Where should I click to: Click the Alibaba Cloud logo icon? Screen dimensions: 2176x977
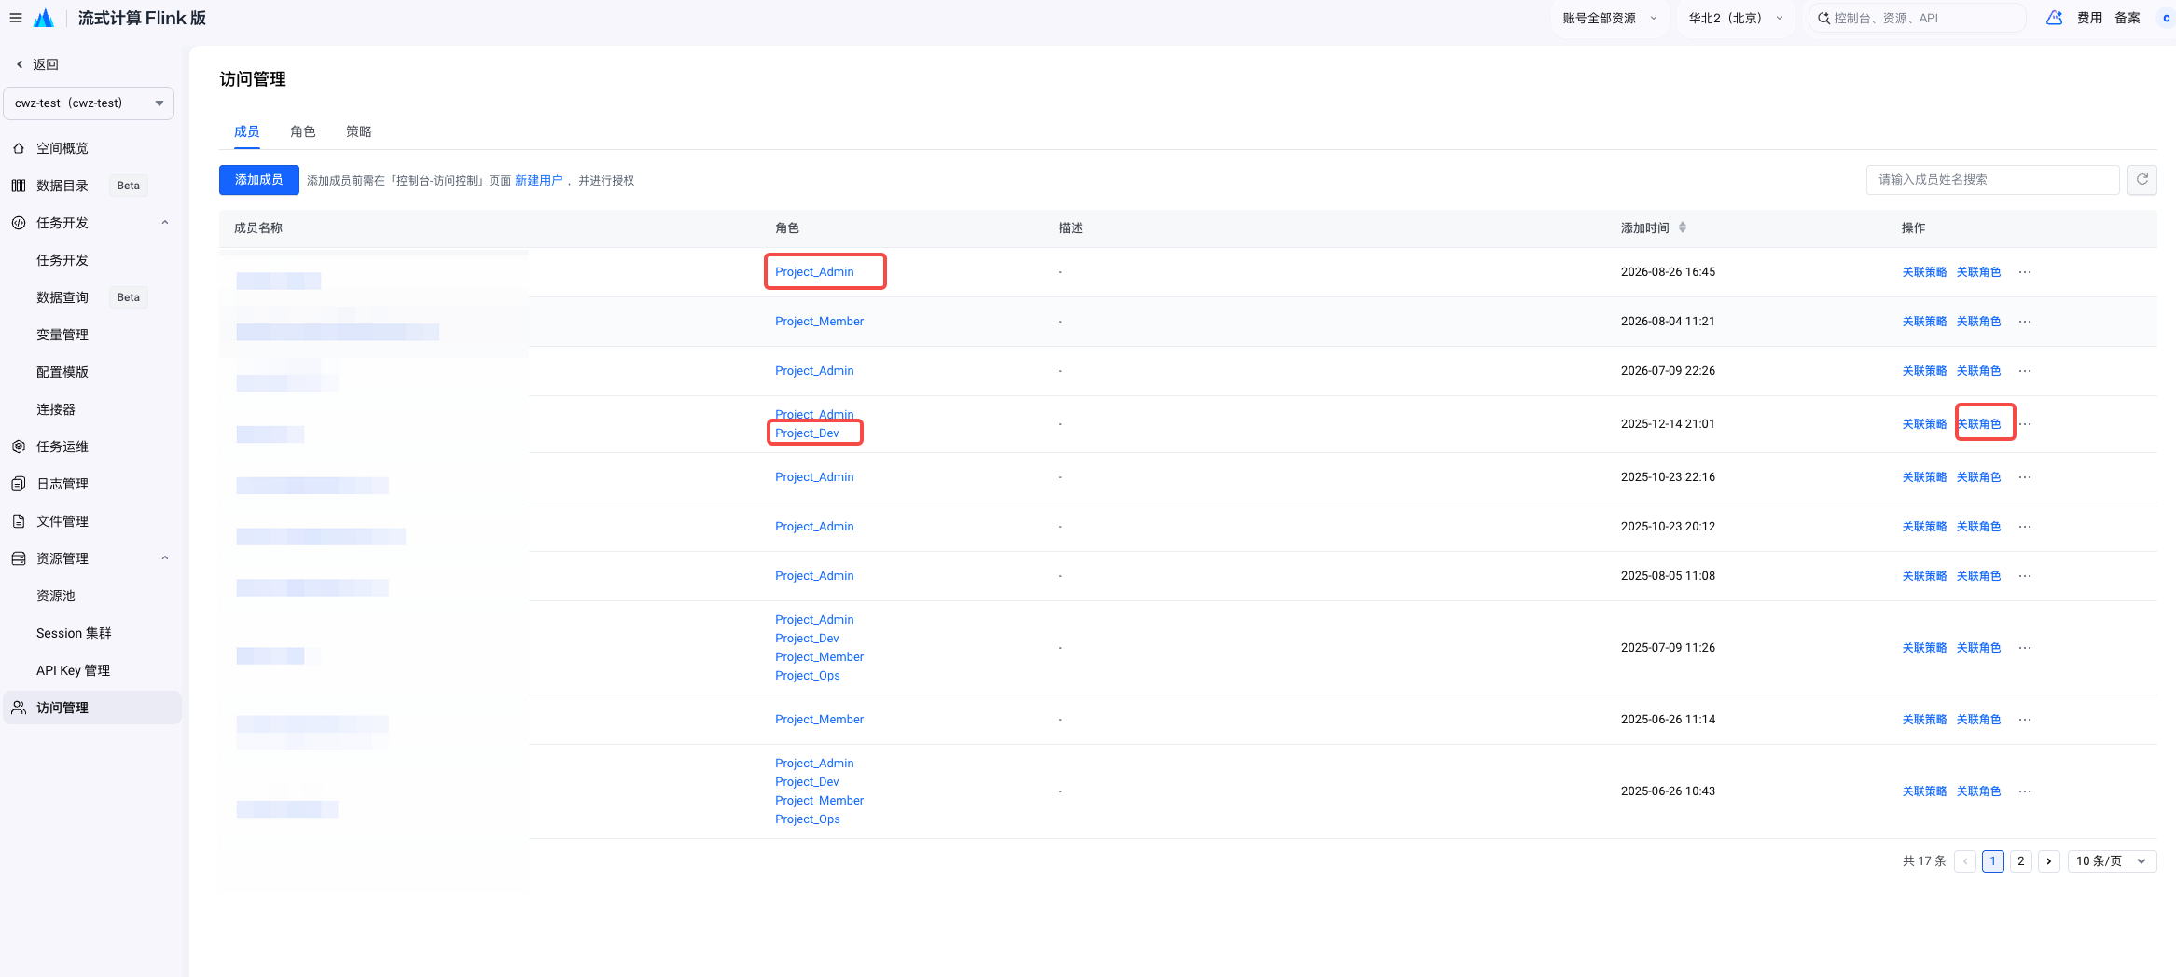click(44, 18)
